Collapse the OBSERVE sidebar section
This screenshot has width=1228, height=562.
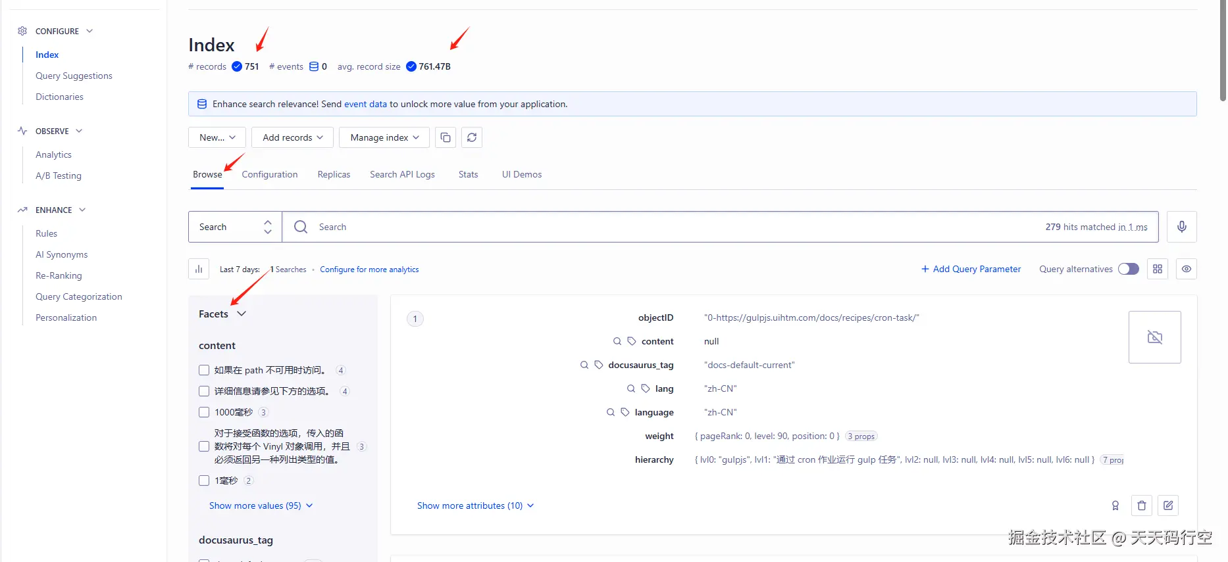[x=79, y=131]
